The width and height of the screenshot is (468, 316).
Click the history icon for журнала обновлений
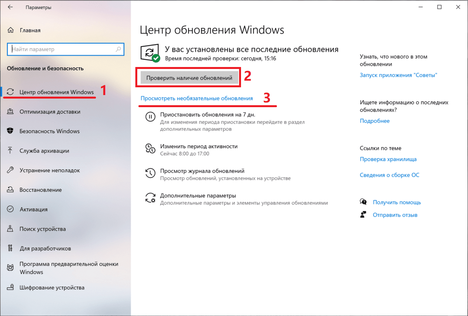(x=150, y=173)
